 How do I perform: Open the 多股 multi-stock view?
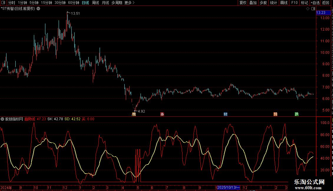(263, 3)
